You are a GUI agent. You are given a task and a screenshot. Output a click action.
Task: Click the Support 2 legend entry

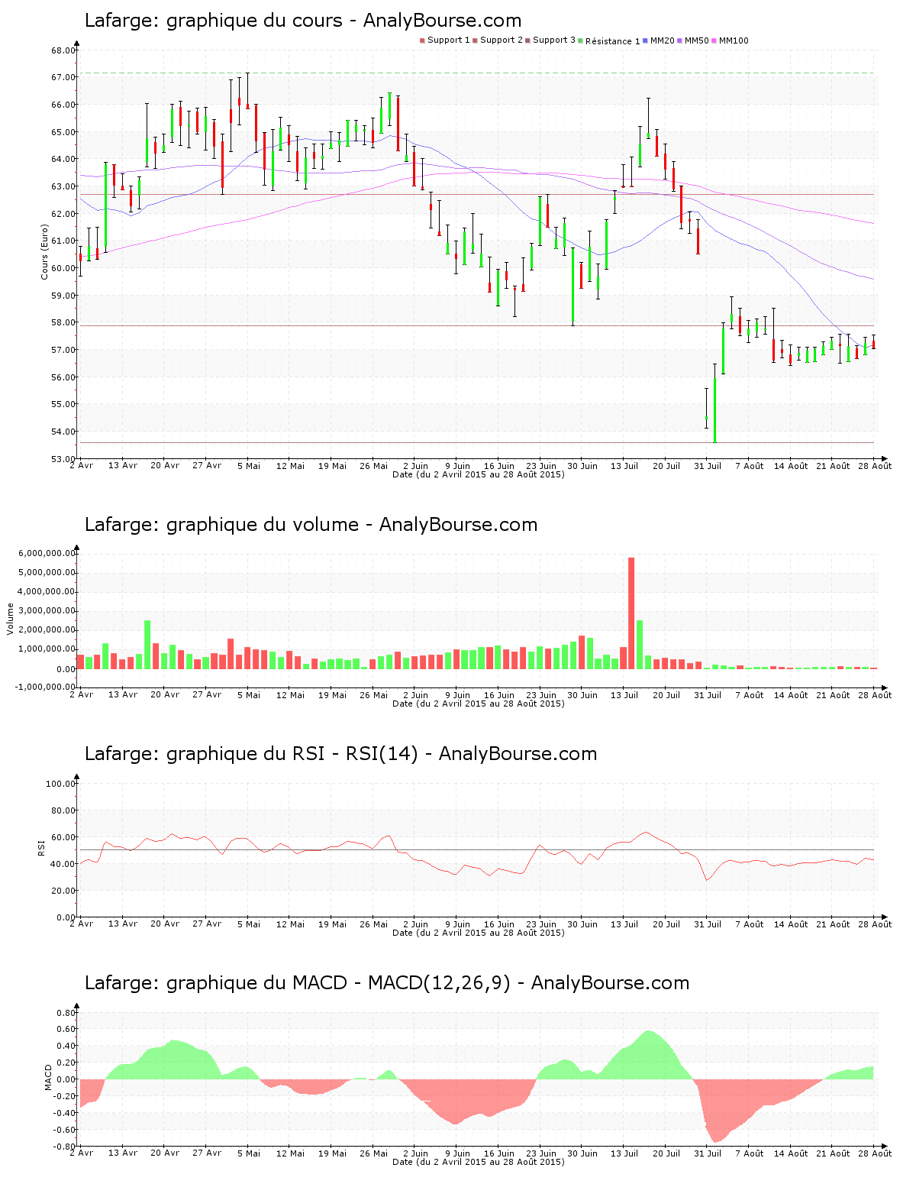(498, 40)
